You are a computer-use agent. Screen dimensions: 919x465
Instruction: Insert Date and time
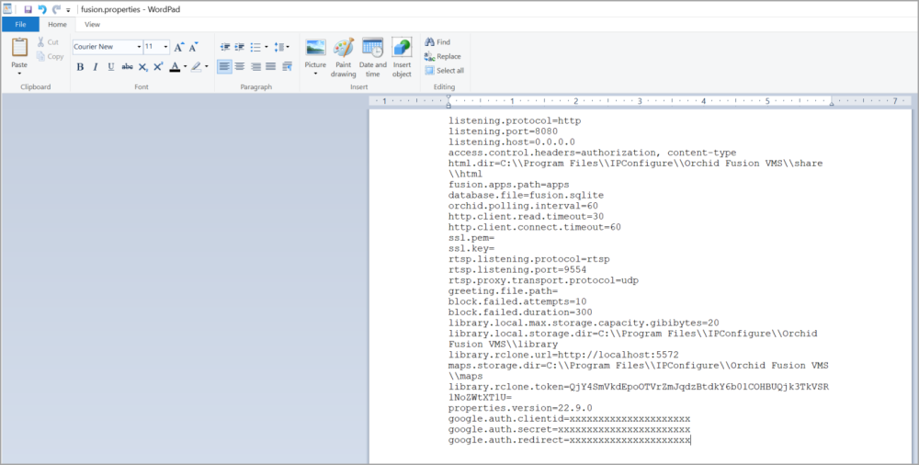[373, 57]
